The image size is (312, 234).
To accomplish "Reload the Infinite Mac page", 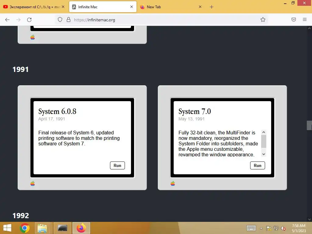I will (29, 20).
